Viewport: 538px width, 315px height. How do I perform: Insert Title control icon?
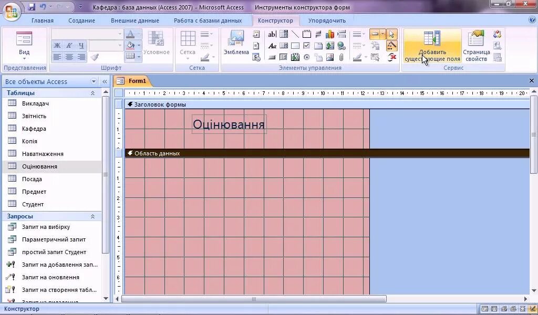[x=256, y=34]
